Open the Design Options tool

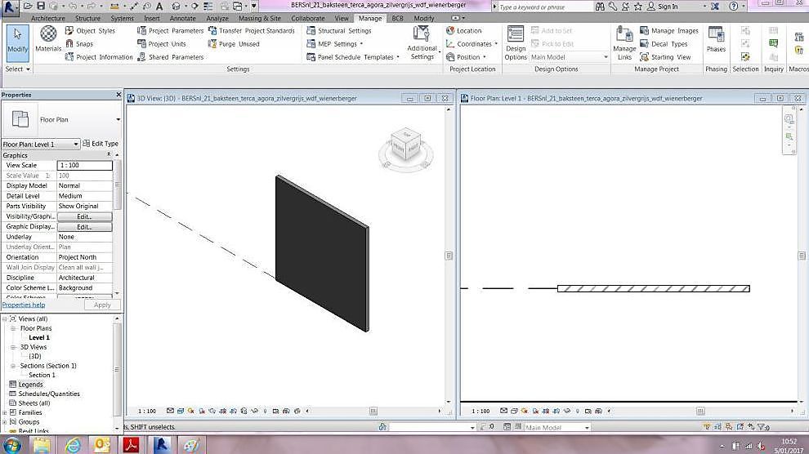click(516, 42)
